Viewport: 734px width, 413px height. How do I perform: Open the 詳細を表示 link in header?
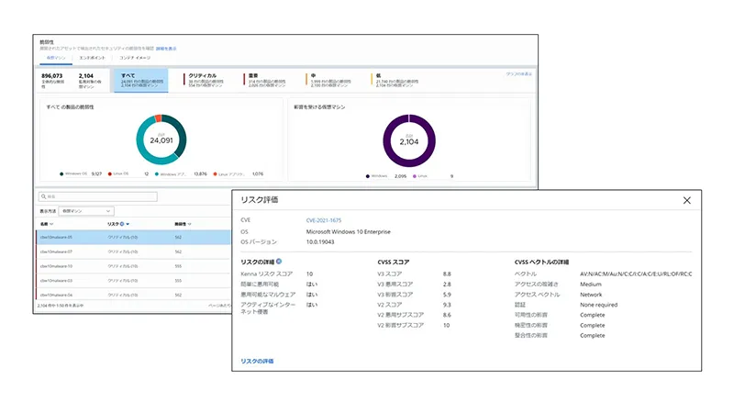(166, 49)
